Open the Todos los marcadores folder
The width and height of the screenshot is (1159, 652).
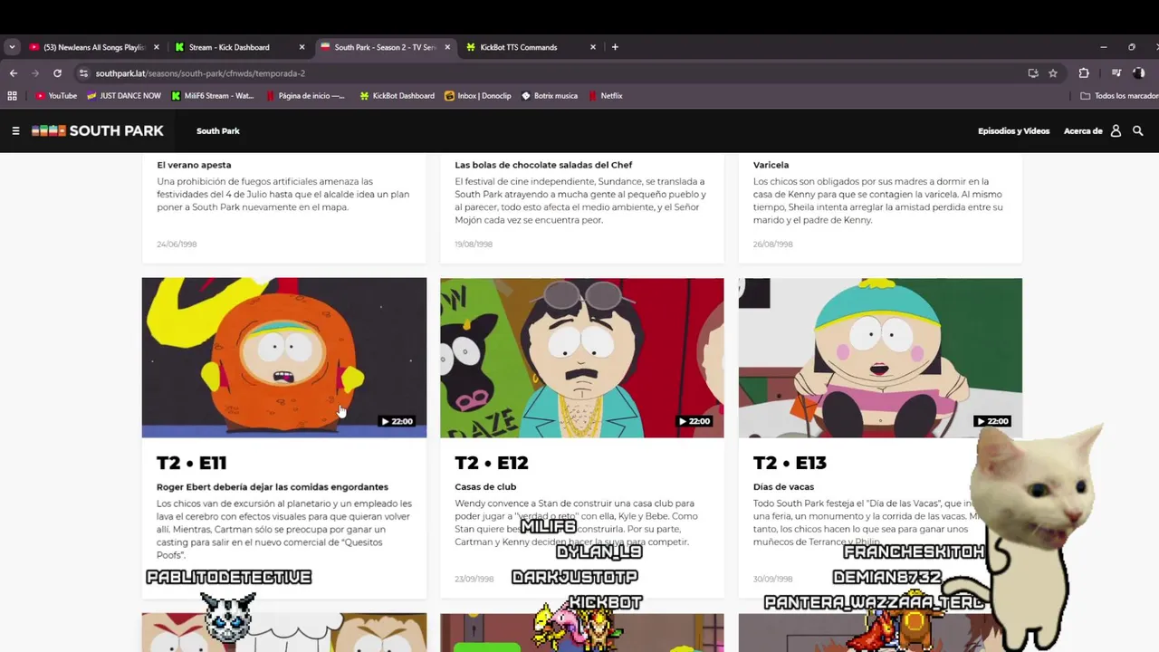(x=1120, y=96)
